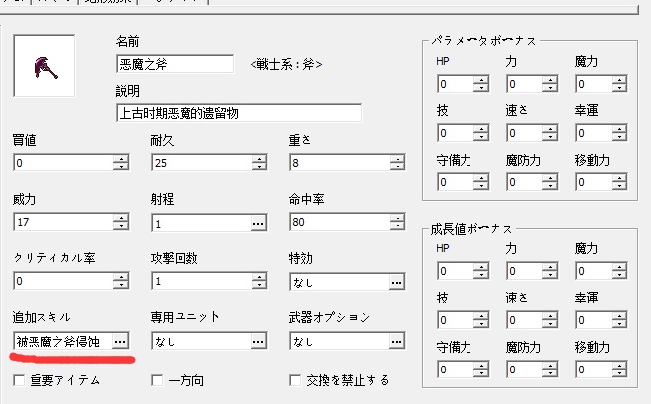The height and width of the screenshot is (404, 651).
Task: Click the 重さ weight spinner arrows
Action: coord(396,163)
